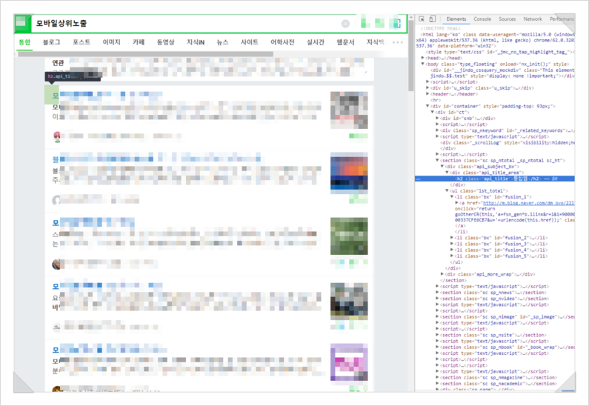Select the 어학사전 search category tab
This screenshot has width=589, height=406.
(282, 42)
